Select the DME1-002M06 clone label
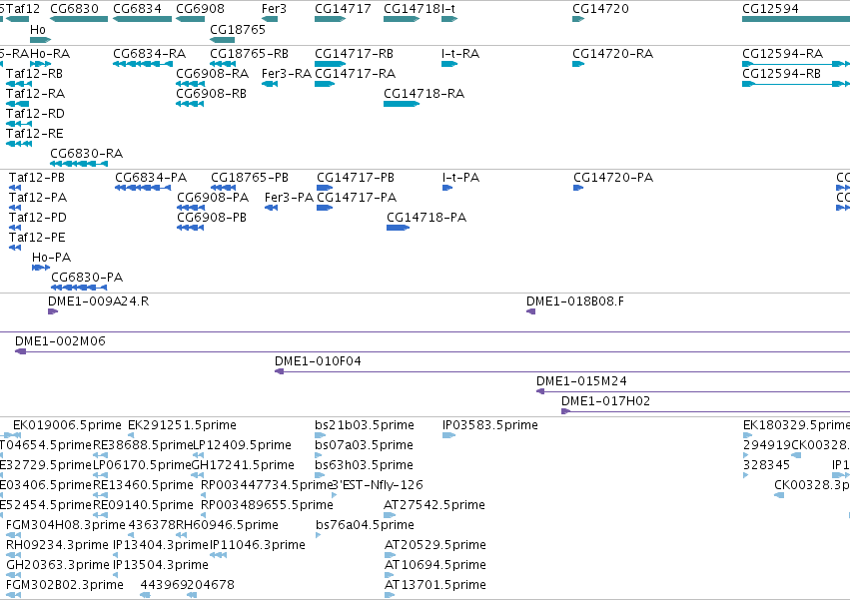 (60, 341)
